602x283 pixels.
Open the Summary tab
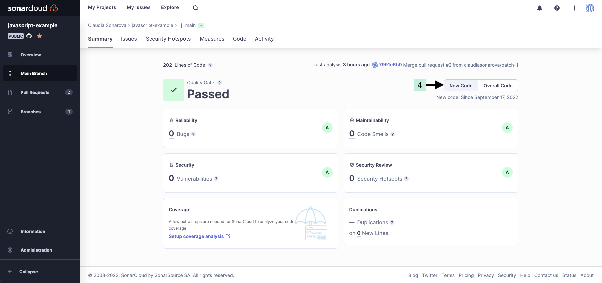100,39
